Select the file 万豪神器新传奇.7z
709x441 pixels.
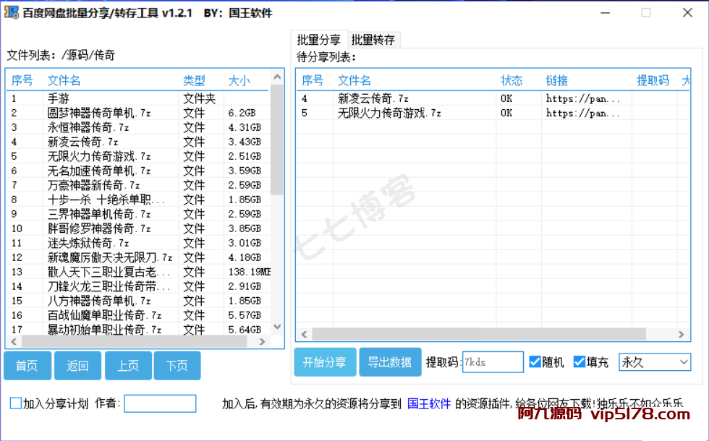pyautogui.click(x=138, y=185)
